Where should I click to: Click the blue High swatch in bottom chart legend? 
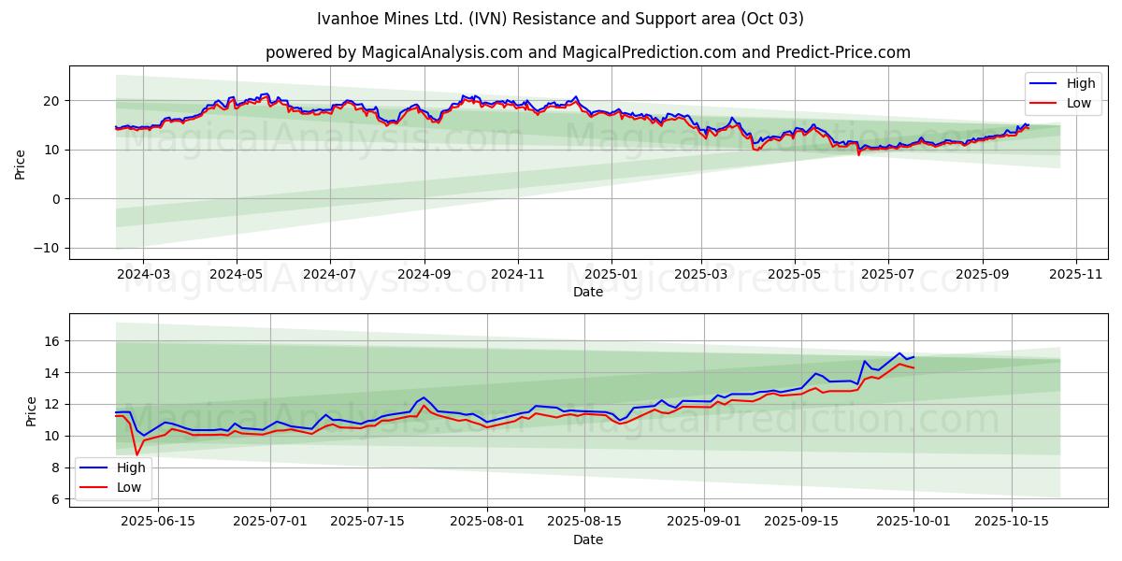tap(94, 467)
